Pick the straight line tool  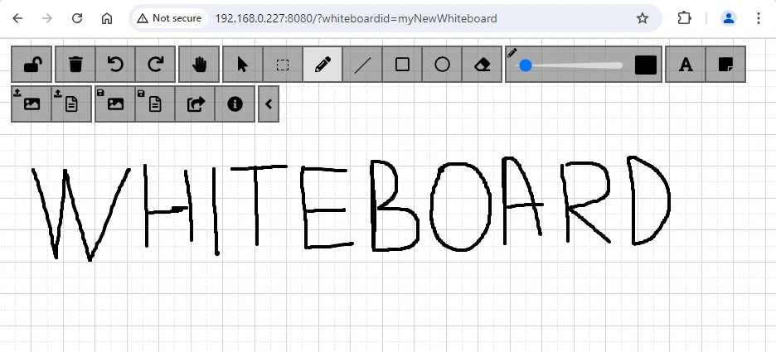tap(362, 64)
